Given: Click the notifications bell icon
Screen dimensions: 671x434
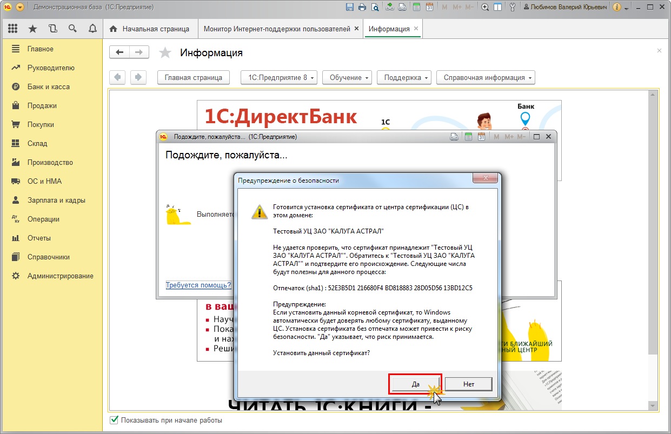Looking at the screenshot, I should (92, 29).
